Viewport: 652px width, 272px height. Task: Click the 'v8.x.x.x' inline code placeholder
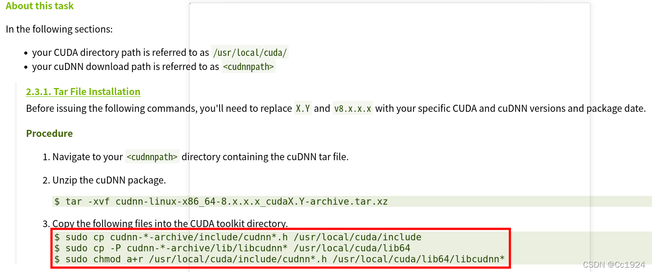[x=352, y=108]
